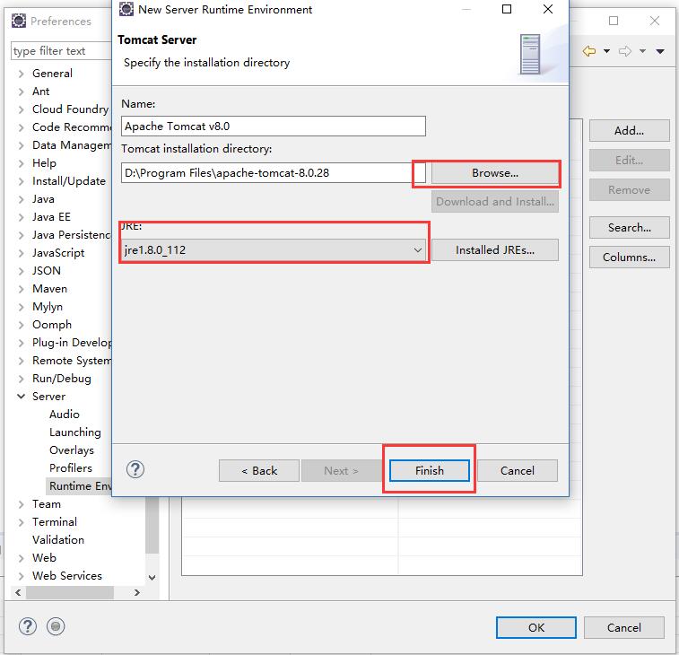This screenshot has height=655, width=679.
Task: Expand the Ant tree node
Action: click(21, 92)
